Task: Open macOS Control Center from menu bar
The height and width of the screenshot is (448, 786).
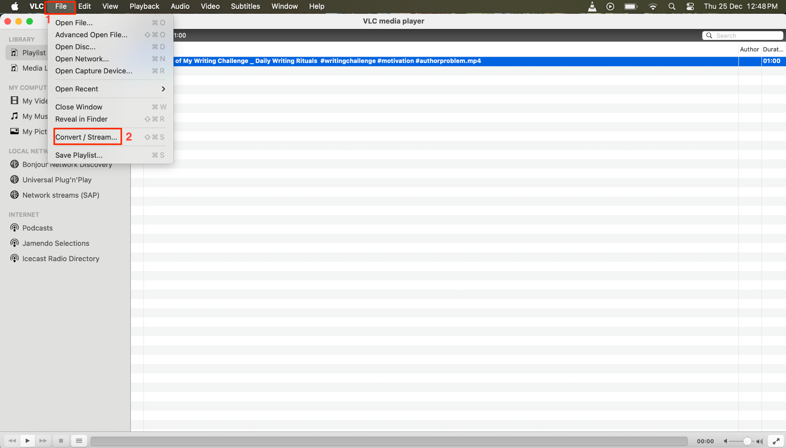Action: pos(690,6)
